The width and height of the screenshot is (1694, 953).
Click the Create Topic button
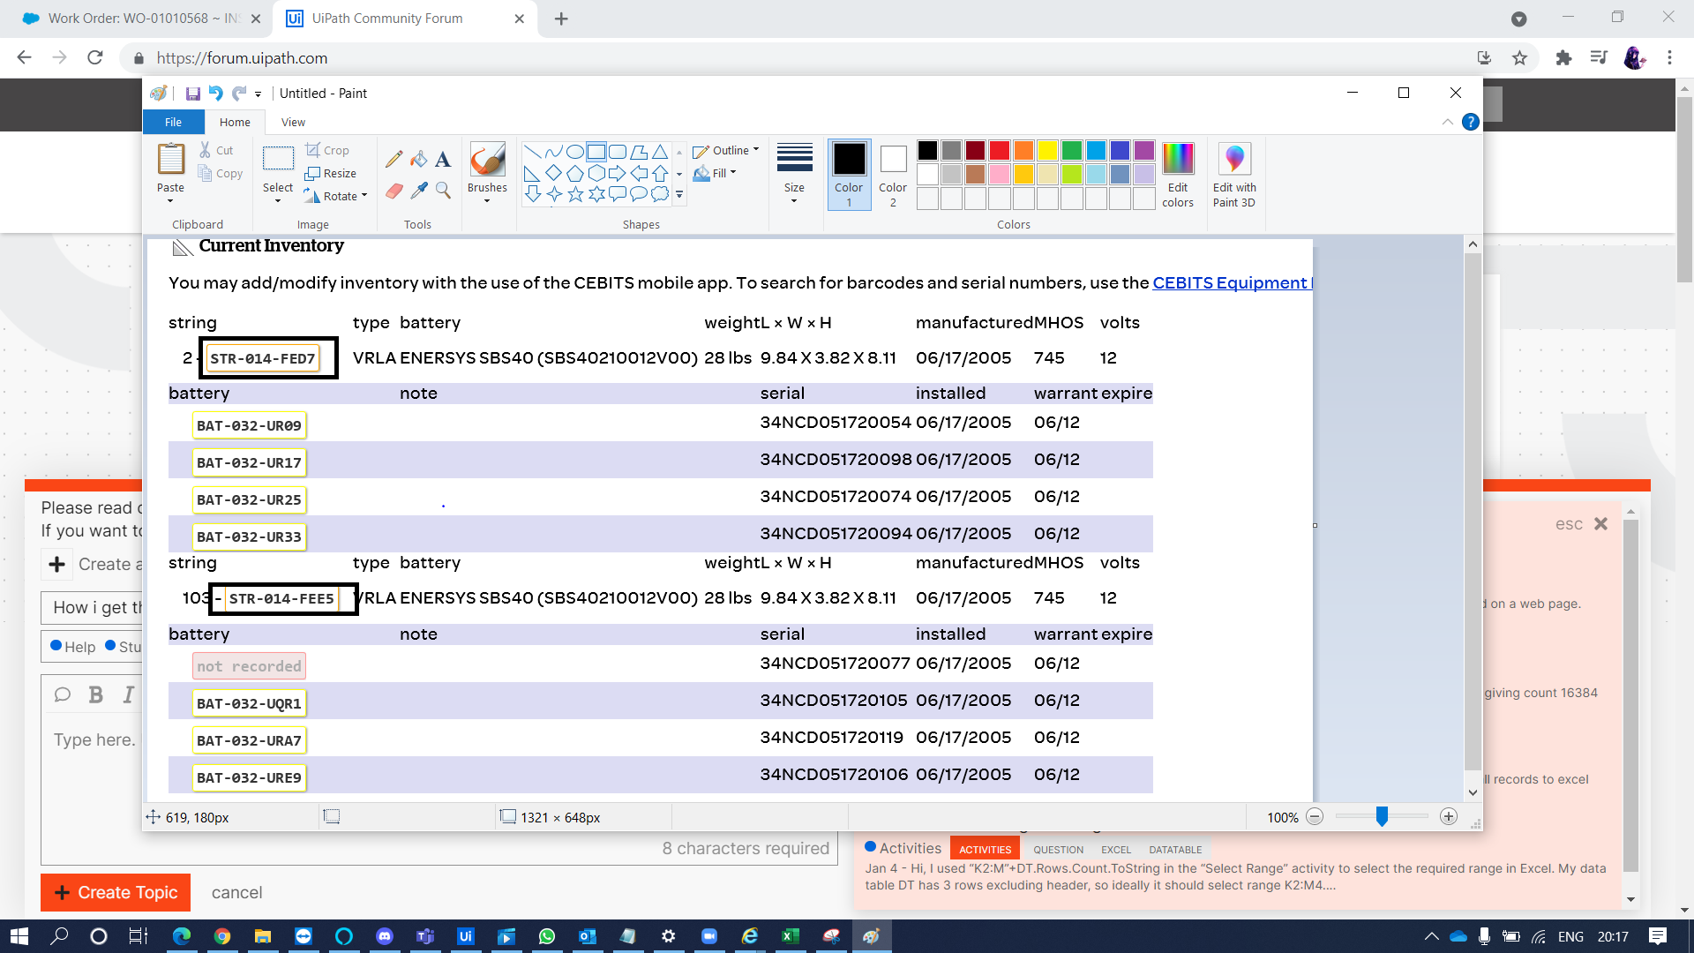[116, 892]
